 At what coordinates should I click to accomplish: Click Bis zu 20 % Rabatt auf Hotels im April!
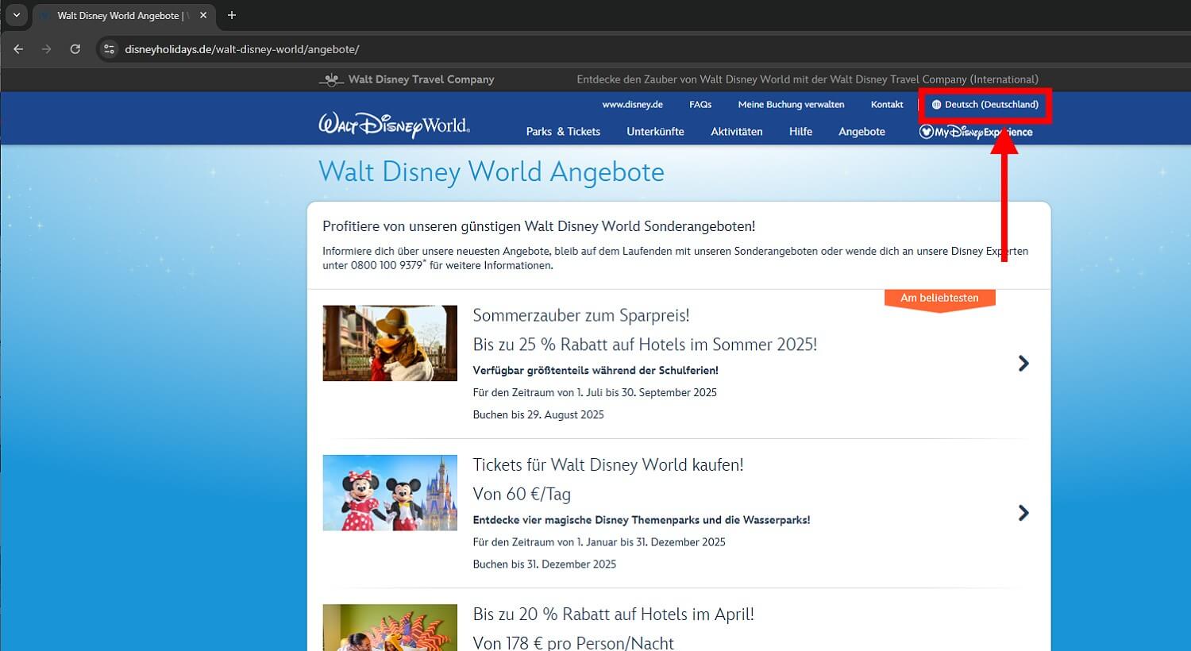[613, 614]
